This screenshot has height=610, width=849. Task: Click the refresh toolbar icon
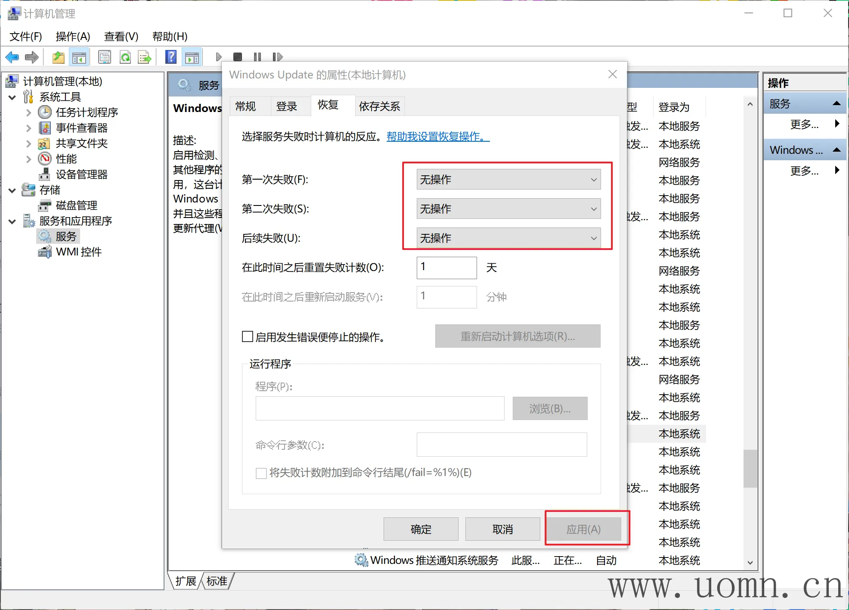[x=125, y=57]
